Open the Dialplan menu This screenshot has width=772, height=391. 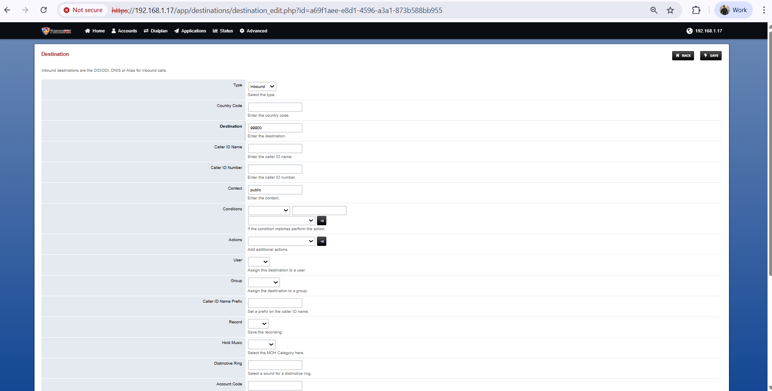click(155, 31)
